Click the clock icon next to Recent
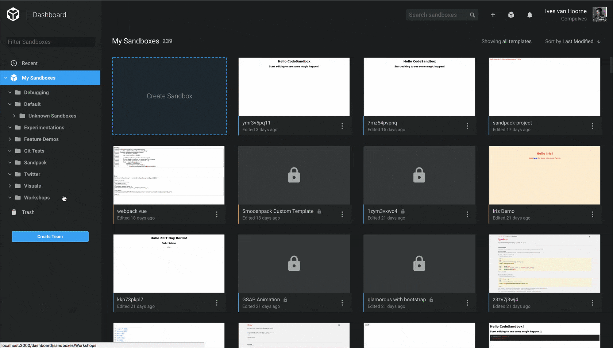Viewport: 613px width, 348px height. 14,63
